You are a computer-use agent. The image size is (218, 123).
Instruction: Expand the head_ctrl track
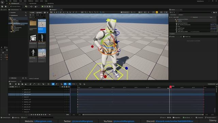pos(23,97)
